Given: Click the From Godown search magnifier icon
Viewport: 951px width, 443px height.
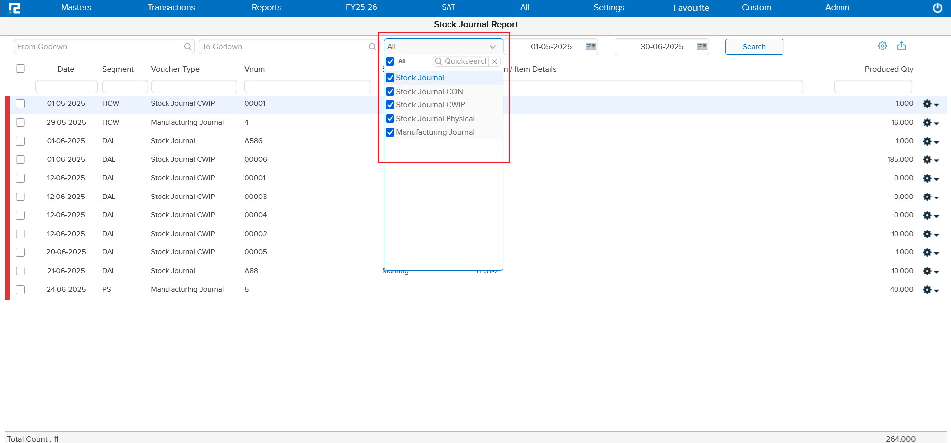Looking at the screenshot, I should (188, 47).
